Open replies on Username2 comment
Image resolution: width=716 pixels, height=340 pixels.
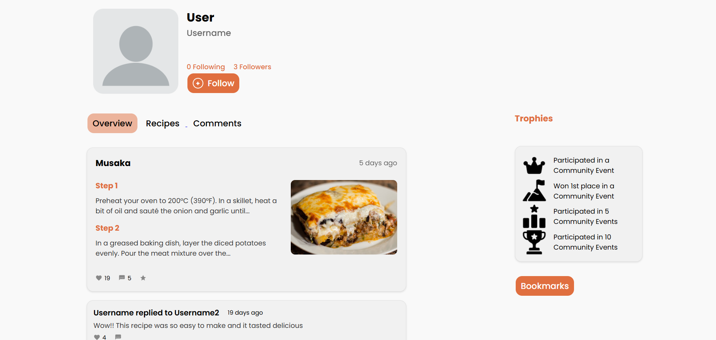(118, 337)
